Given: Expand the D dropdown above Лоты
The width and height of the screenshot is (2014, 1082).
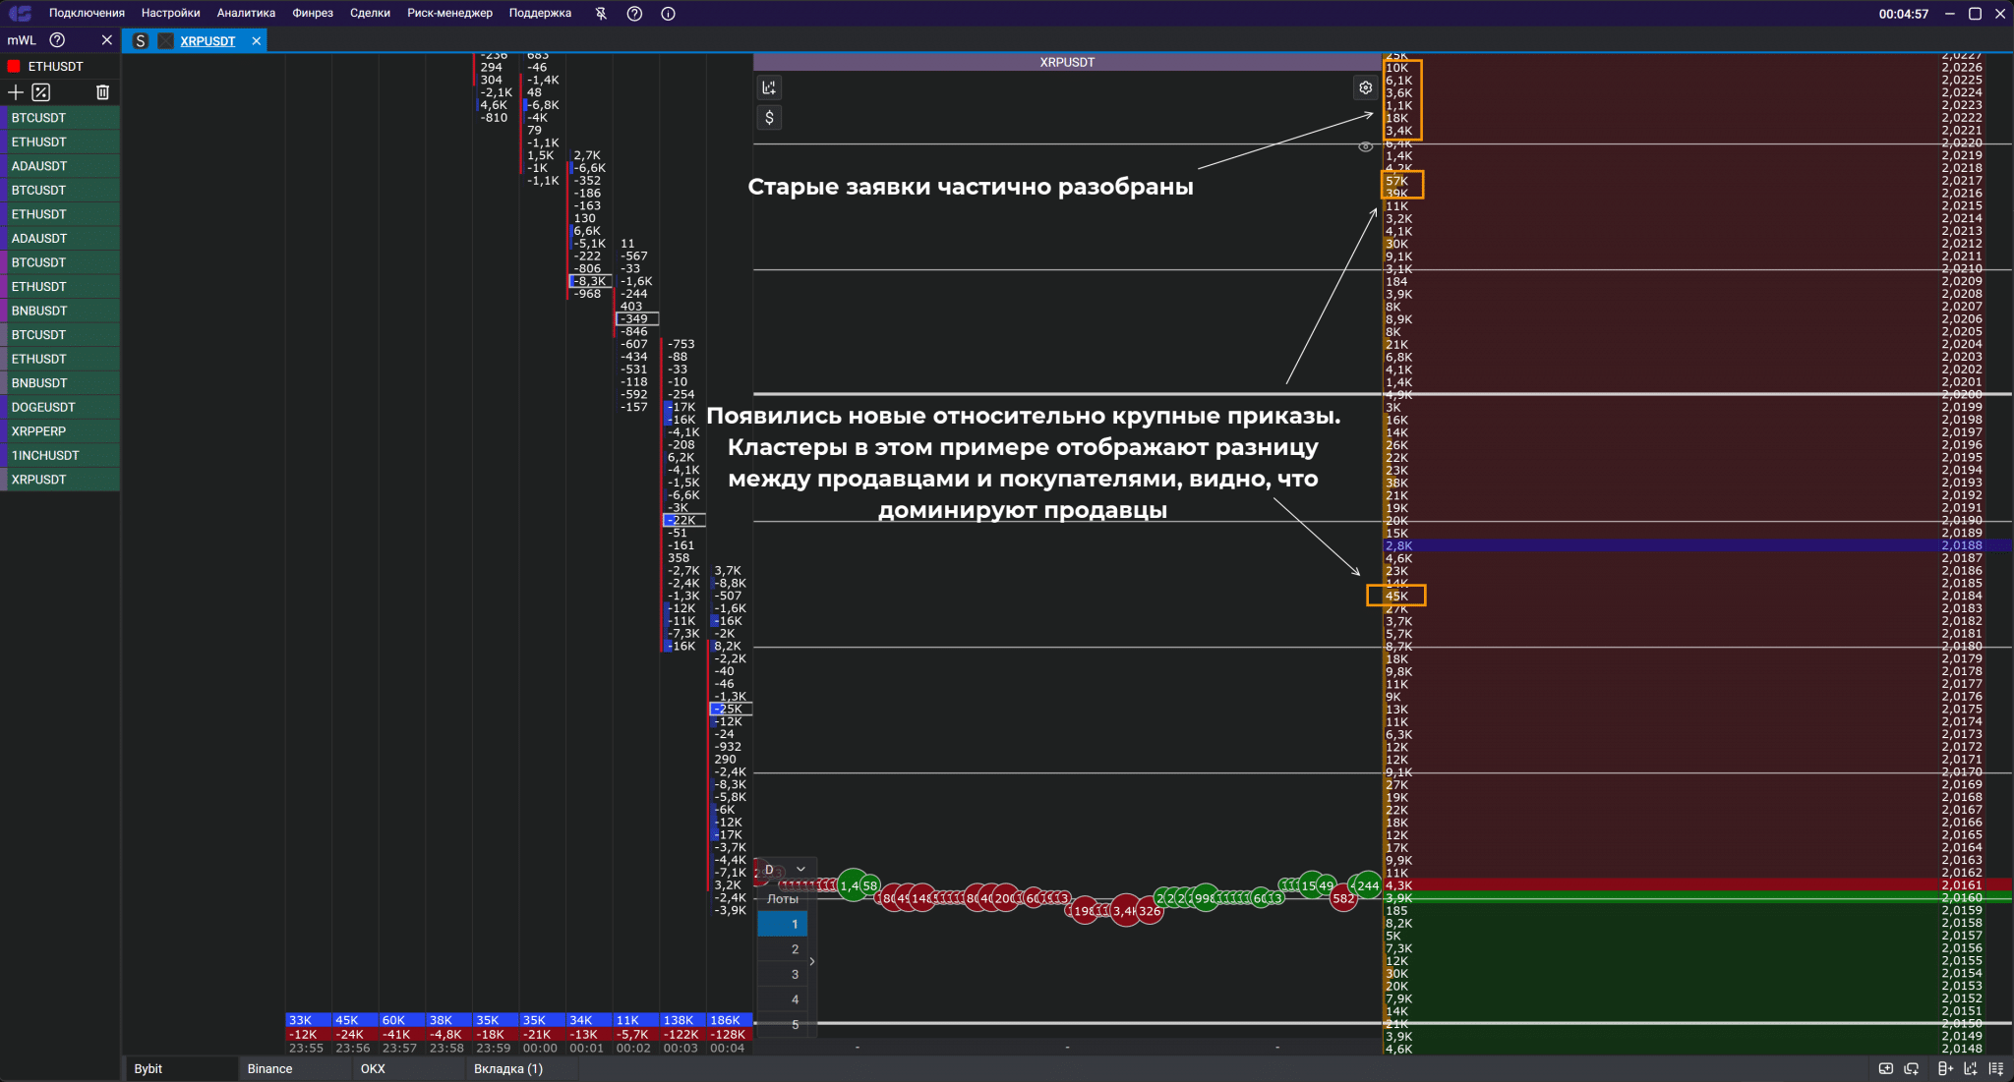Looking at the screenshot, I should tap(800, 869).
